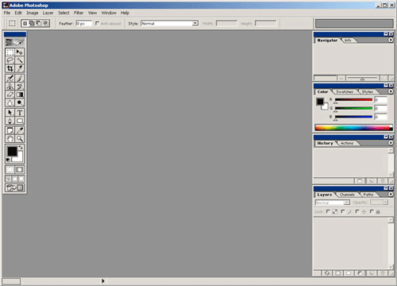Choose Intersect with Selection mode

click(x=45, y=23)
